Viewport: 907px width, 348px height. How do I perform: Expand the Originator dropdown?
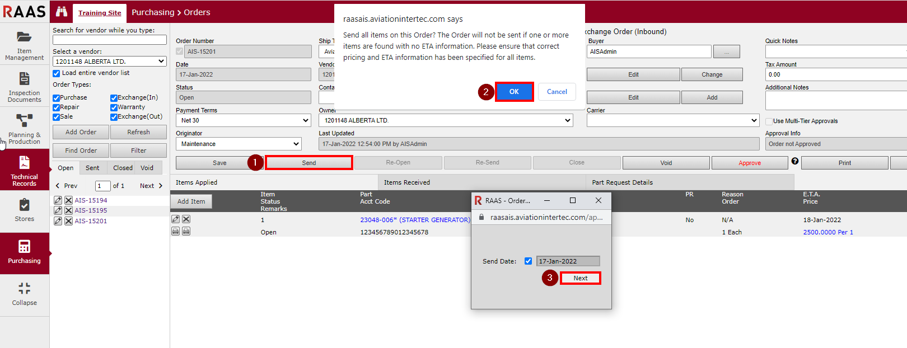point(239,144)
